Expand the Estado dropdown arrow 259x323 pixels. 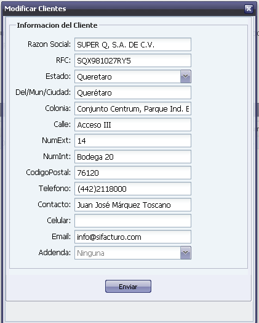[x=186, y=76]
